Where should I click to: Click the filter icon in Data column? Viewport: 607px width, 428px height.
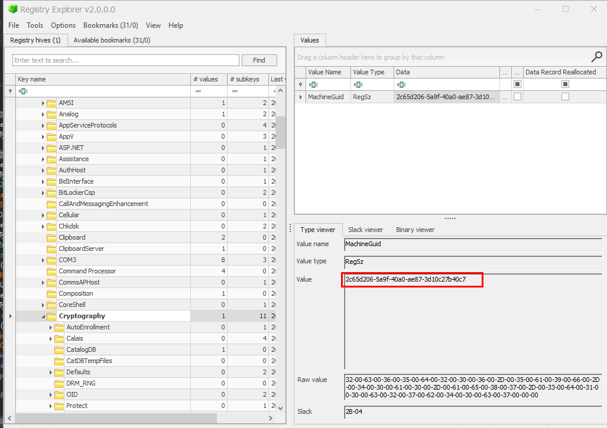click(401, 84)
